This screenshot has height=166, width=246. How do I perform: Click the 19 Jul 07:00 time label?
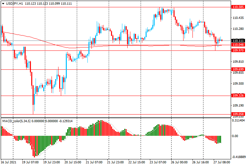[30, 162]
